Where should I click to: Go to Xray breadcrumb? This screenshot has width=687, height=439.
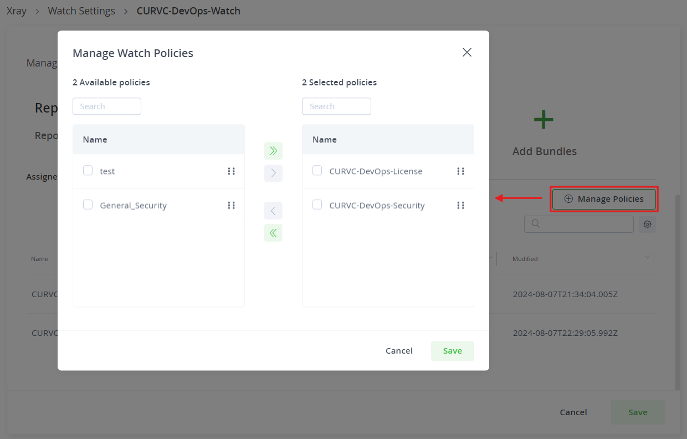(17, 11)
